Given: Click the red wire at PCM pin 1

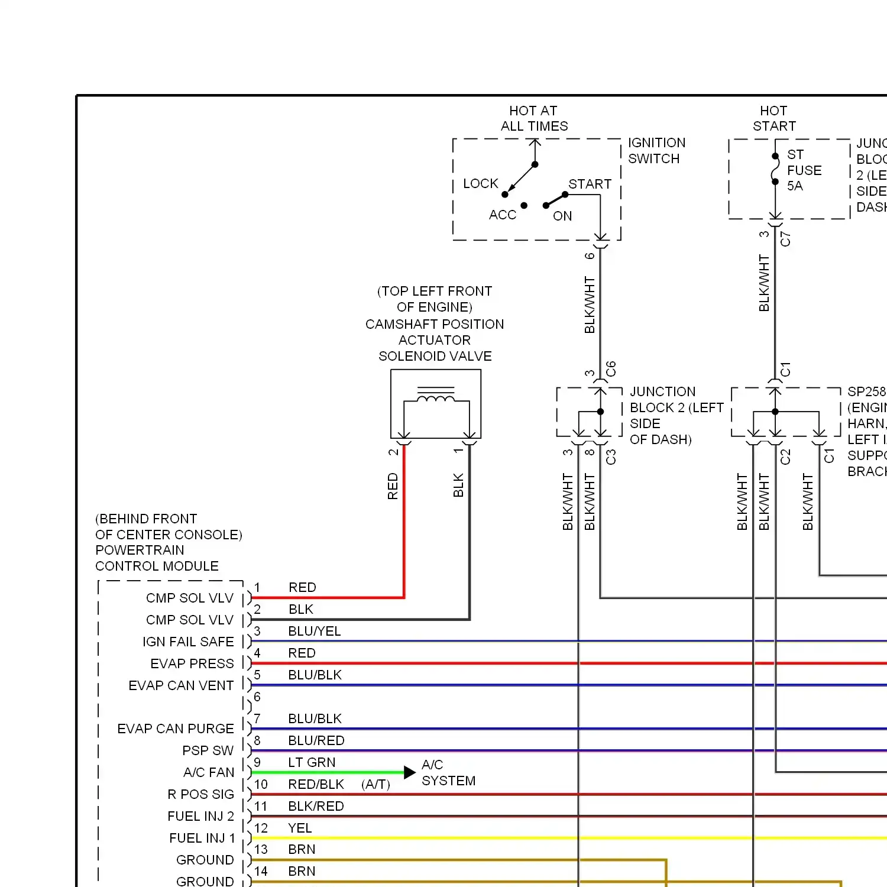Looking at the screenshot, I should (x=328, y=598).
